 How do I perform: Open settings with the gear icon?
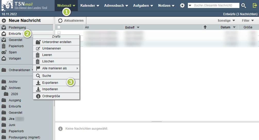click(182, 5)
